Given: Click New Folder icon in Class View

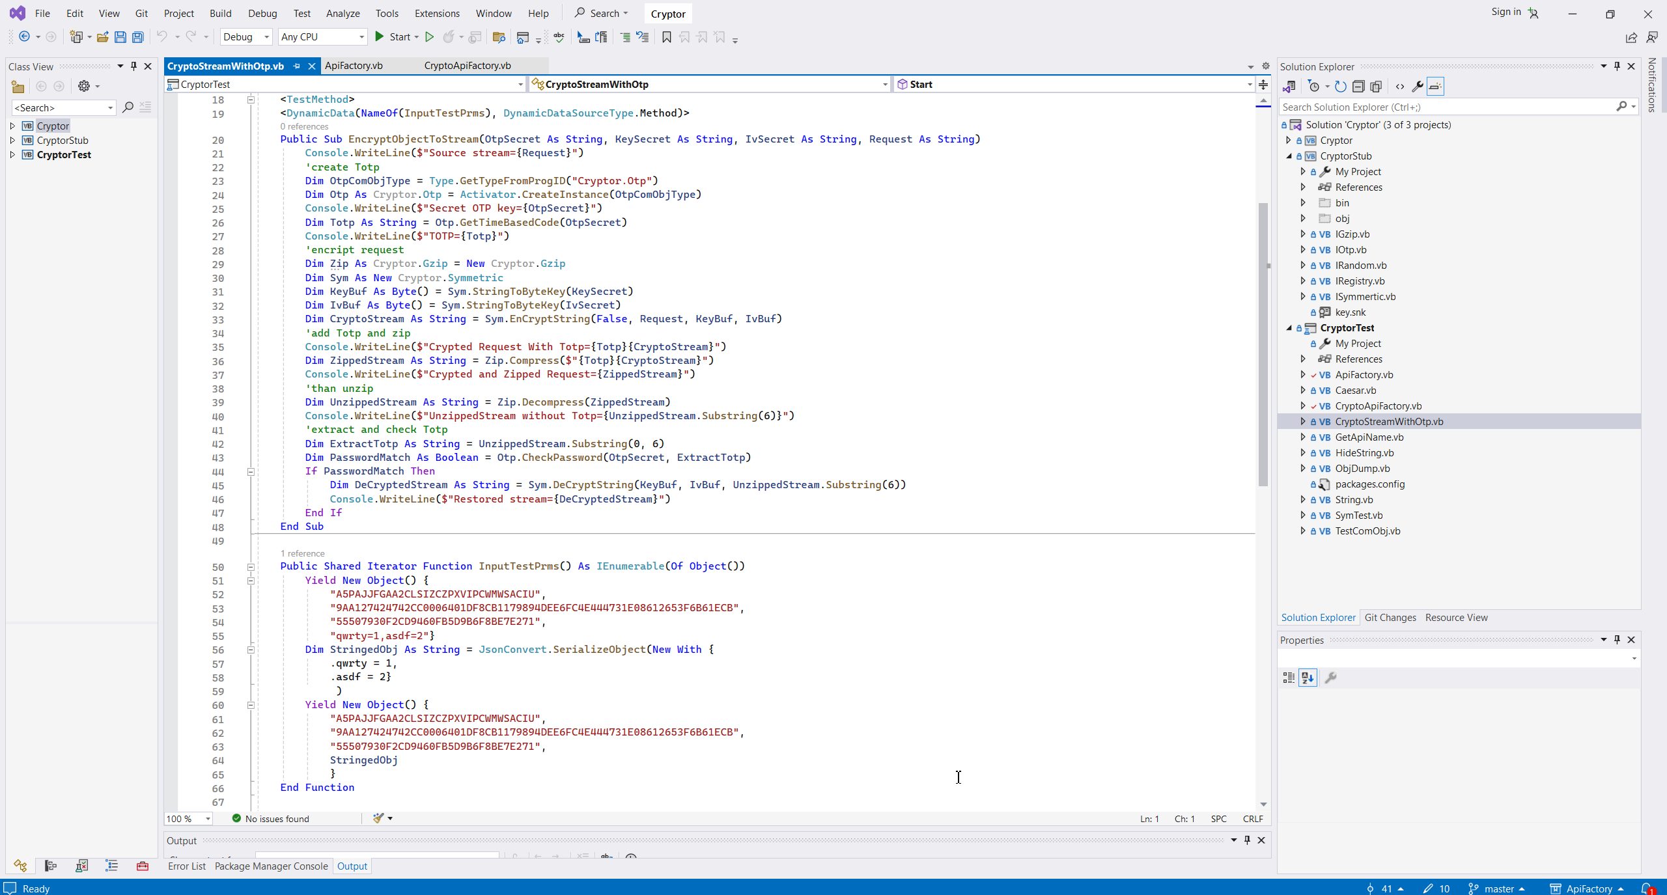Looking at the screenshot, I should point(18,86).
